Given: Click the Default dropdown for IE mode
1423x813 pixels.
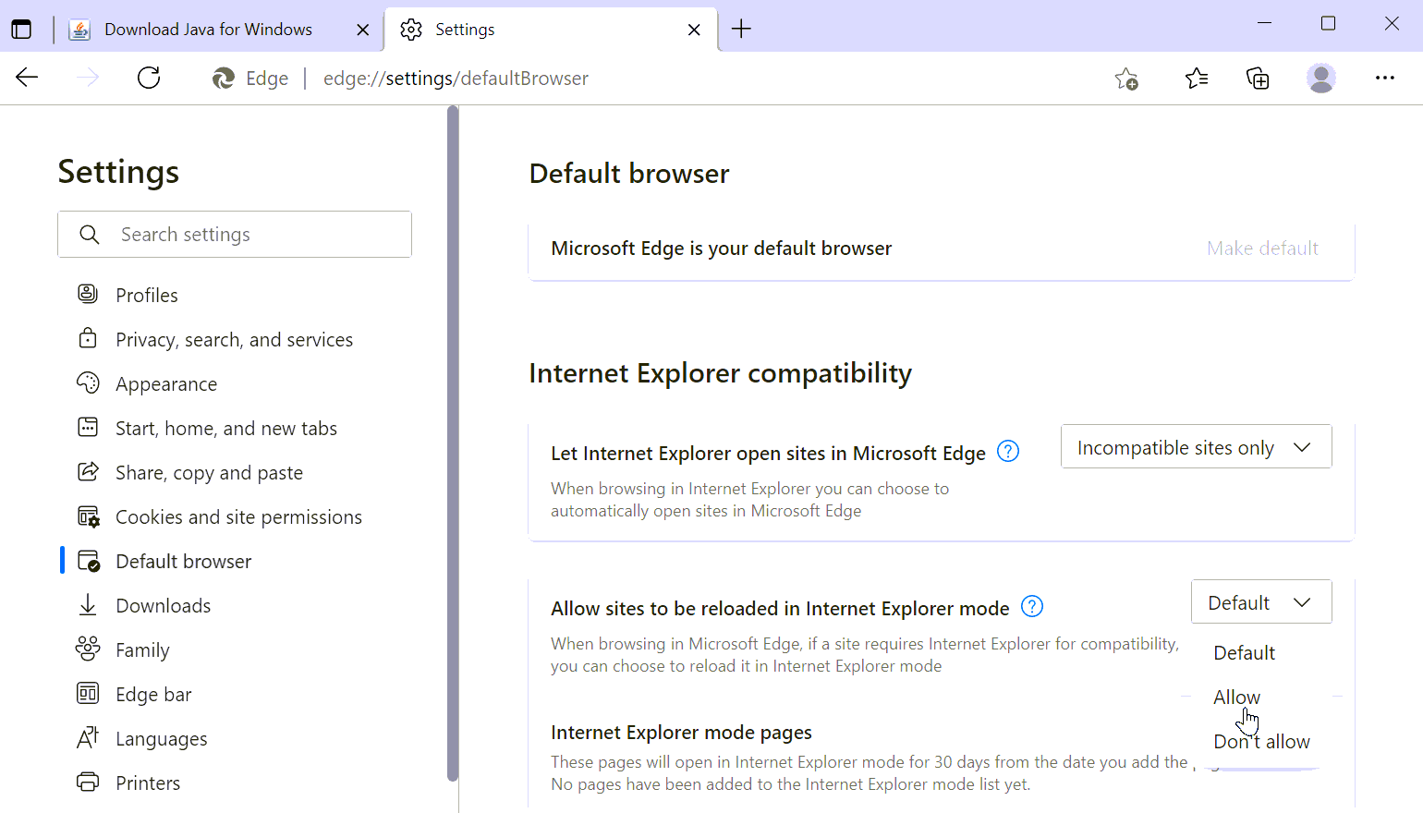Looking at the screenshot, I should 1261,602.
